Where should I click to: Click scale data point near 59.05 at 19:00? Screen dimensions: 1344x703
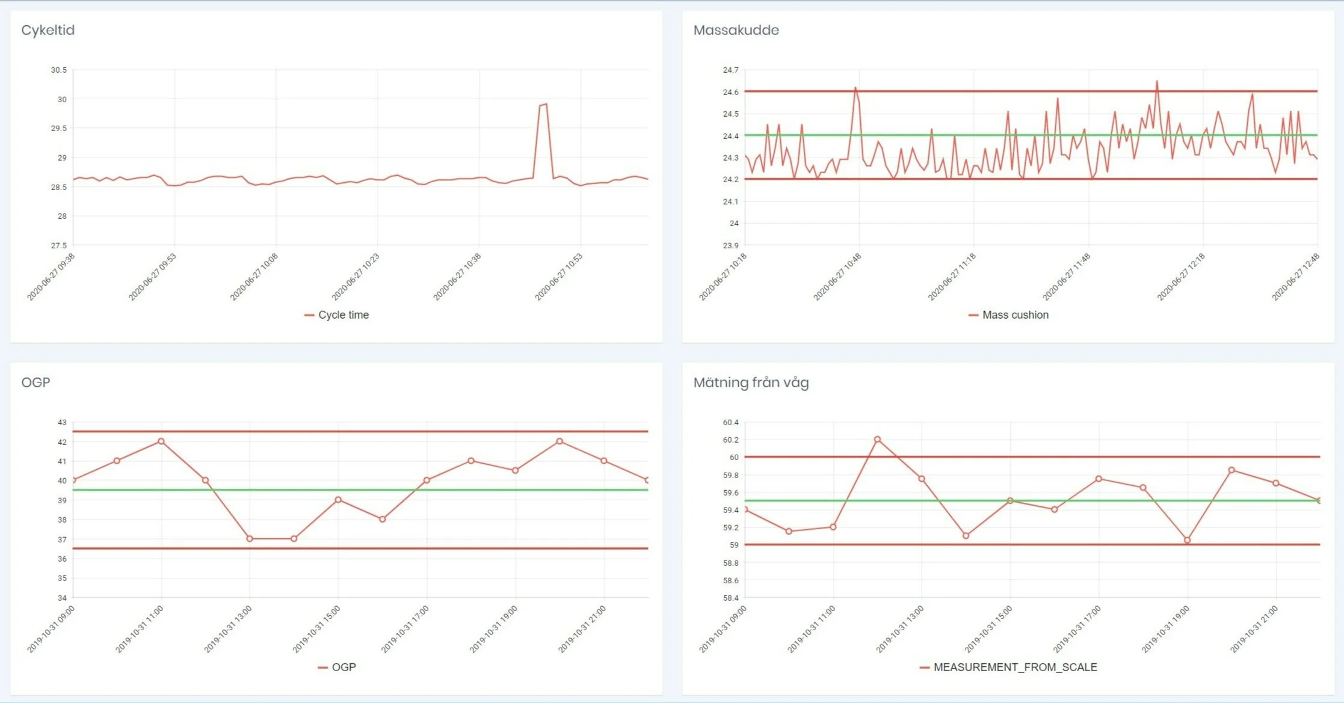tap(1187, 540)
